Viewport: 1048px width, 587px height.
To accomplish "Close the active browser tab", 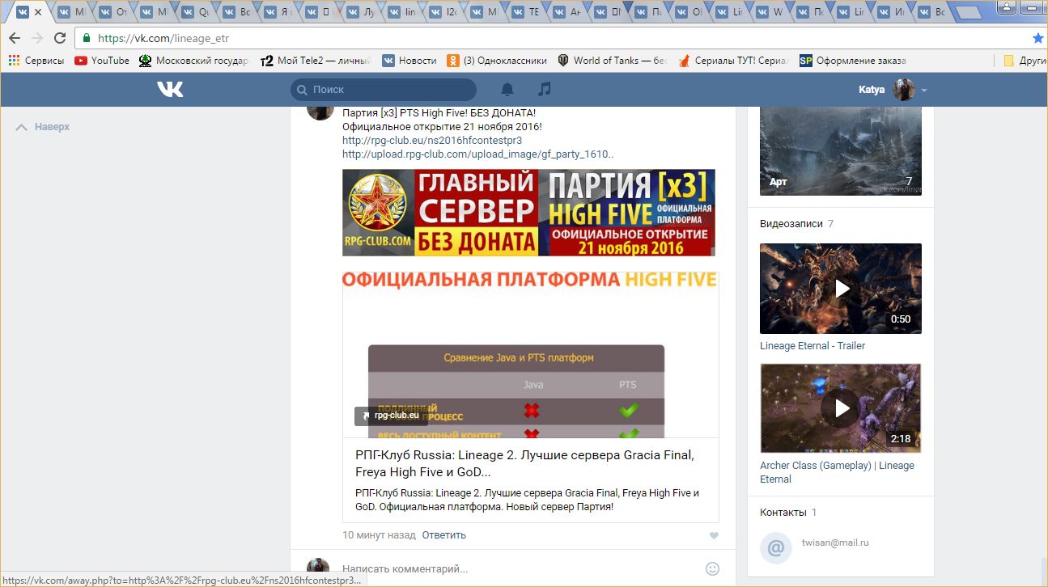I will (x=37, y=12).
